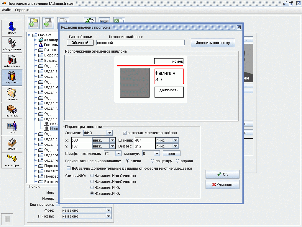Viewport: 302px width, 227px height.
Task: Toggle 'включать элемент в шаблон' checkbox
Action: coord(124,133)
